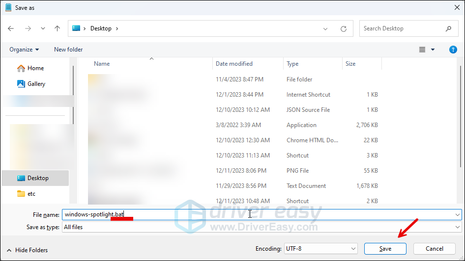Sort files by Date modified column

[234, 64]
